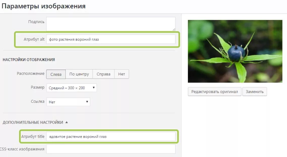Open the Размер size dropdown
Screen dimensions: 287x157
coord(72,88)
